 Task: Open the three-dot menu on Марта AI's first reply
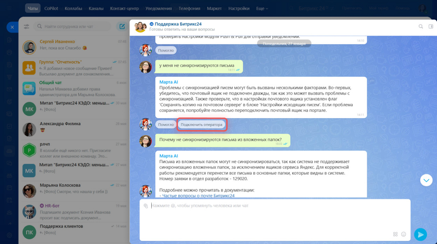click(372, 81)
